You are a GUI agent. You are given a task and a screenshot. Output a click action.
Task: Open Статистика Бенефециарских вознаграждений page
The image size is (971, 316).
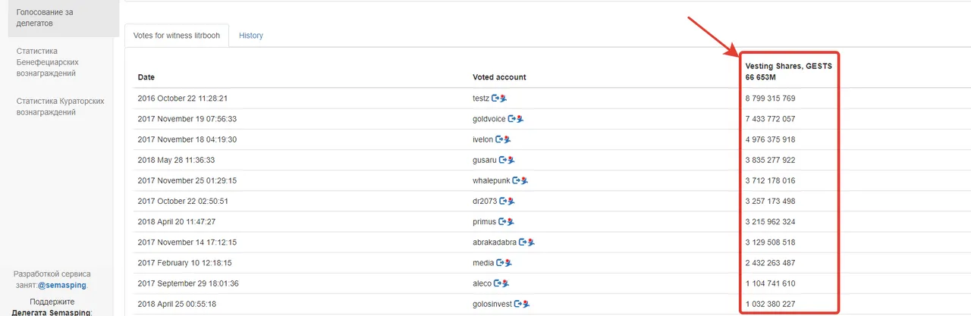pos(59,62)
